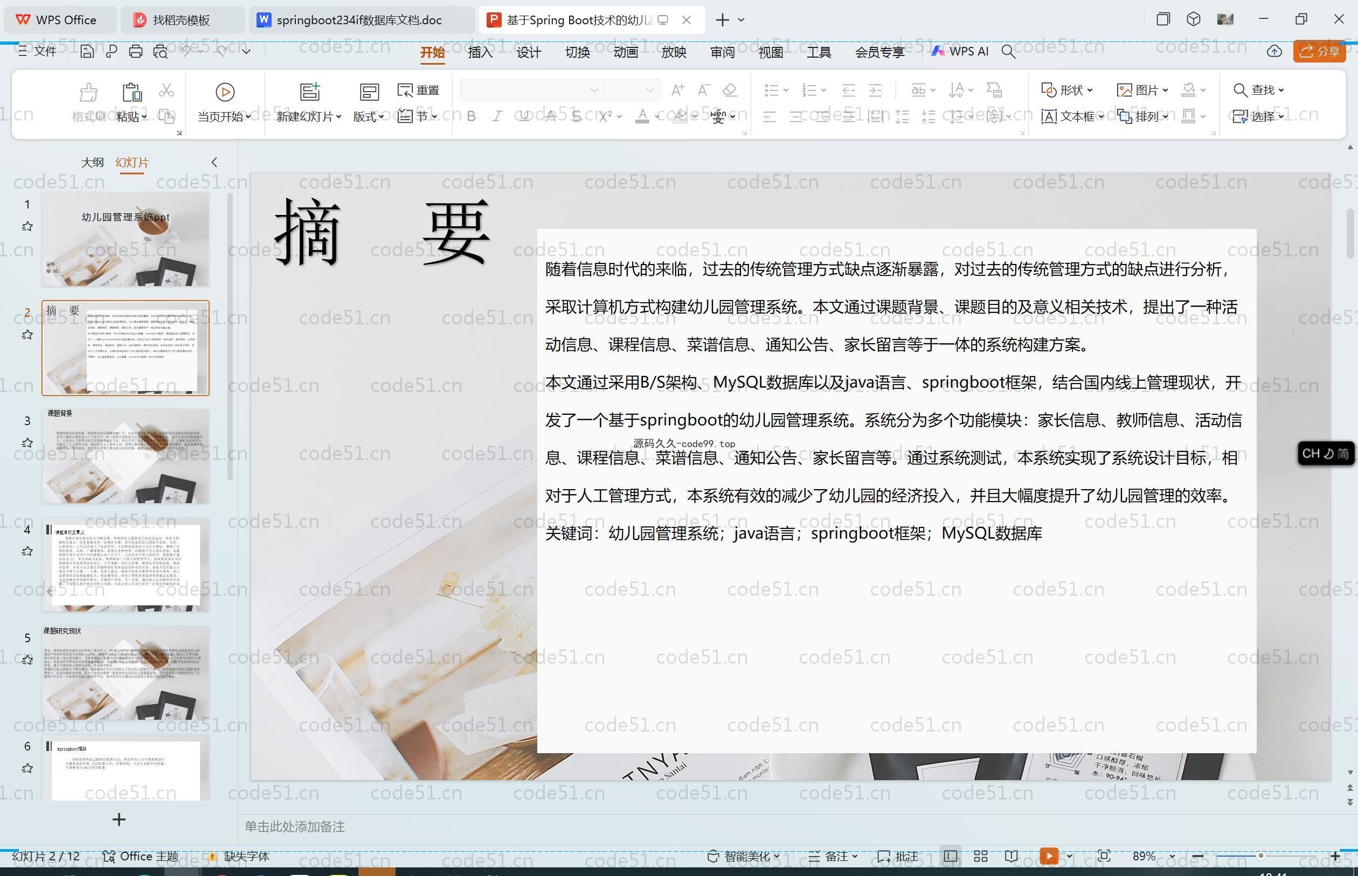Click the text highlight color marker
The height and width of the screenshot is (876, 1358).
680,116
